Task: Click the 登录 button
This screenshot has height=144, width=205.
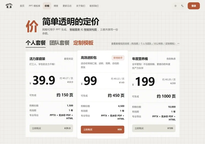Action: click(x=194, y=6)
